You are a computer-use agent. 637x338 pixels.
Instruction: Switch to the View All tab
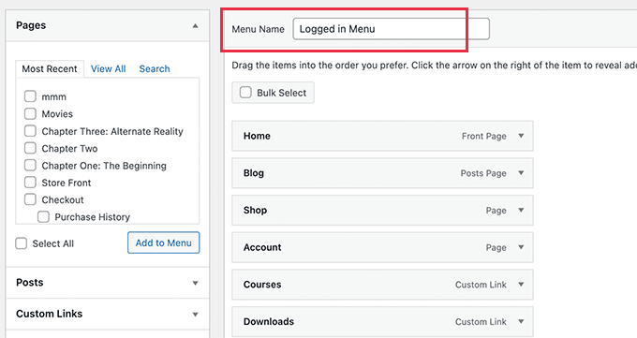pyautogui.click(x=108, y=68)
